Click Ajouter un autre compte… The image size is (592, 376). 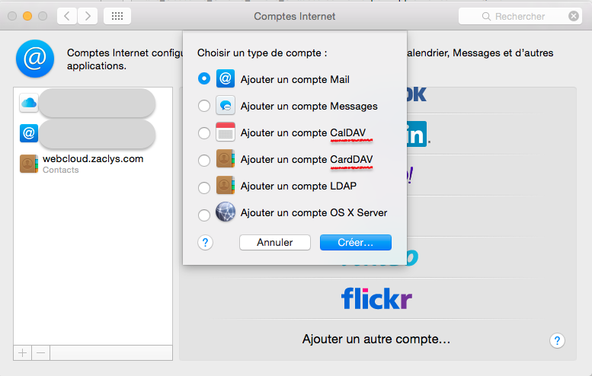[376, 339]
